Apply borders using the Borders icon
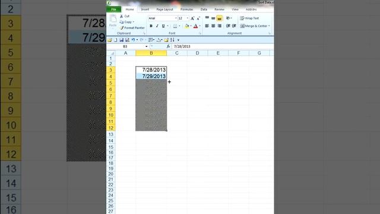 pos(175,26)
